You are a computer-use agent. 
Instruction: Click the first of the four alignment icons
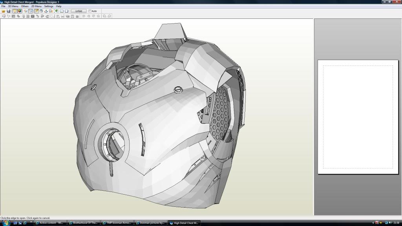(x=84, y=16)
